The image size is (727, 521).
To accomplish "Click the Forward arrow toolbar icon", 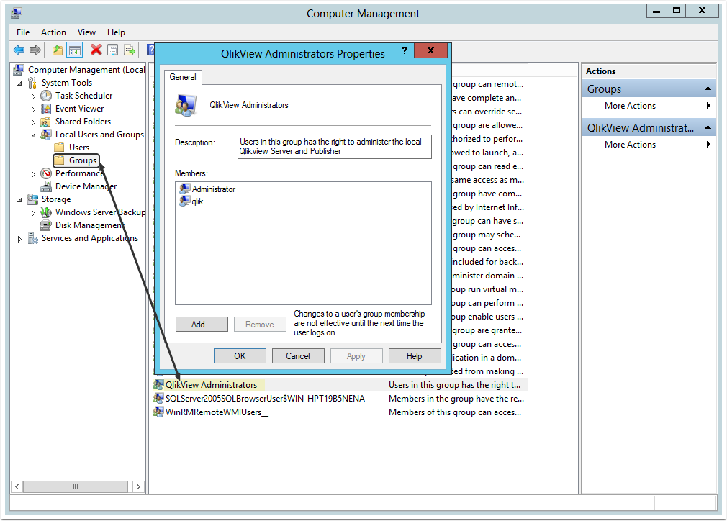I will [x=35, y=50].
